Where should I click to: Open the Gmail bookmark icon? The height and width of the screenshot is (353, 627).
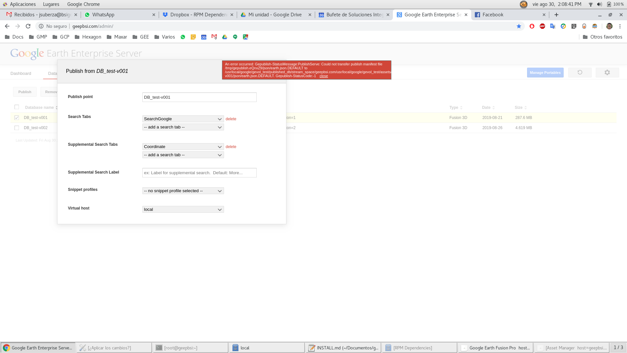click(x=214, y=37)
